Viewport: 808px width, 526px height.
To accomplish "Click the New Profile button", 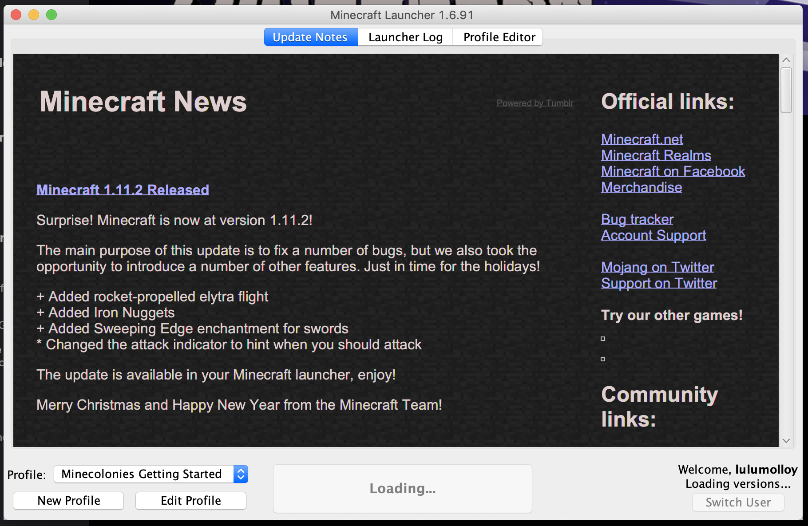I will tap(68, 501).
